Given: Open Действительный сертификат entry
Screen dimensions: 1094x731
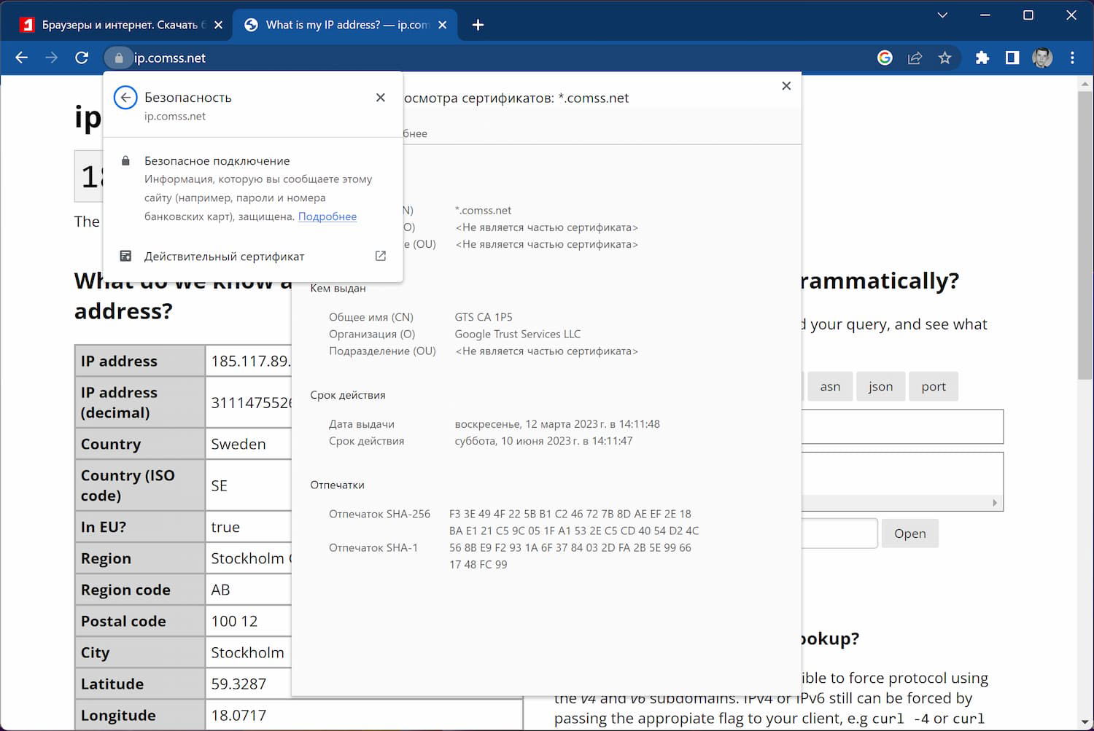Looking at the screenshot, I should [253, 256].
